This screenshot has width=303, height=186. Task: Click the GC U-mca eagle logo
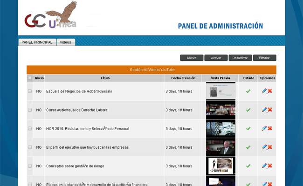point(51,16)
